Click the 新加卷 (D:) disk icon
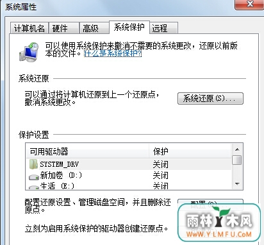Image resolution: width=264 pixels, height=245 pixels. coord(34,177)
